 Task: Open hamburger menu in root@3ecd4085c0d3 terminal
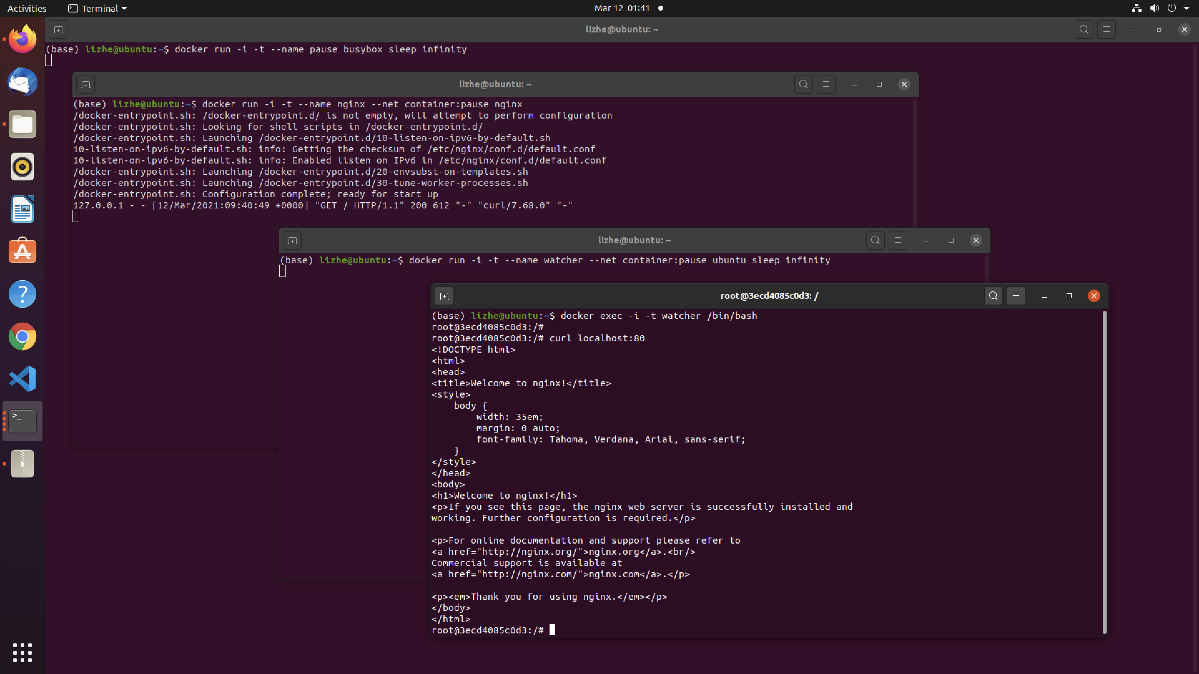pyautogui.click(x=1016, y=296)
